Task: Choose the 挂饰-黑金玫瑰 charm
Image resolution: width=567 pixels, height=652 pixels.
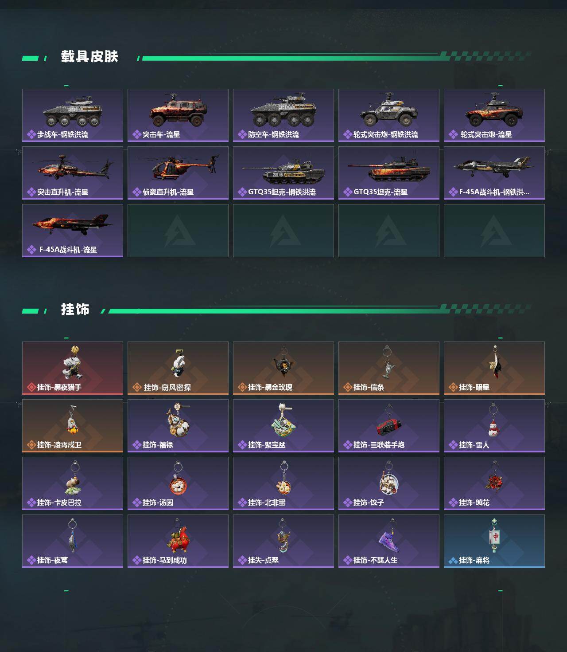Action: click(283, 368)
